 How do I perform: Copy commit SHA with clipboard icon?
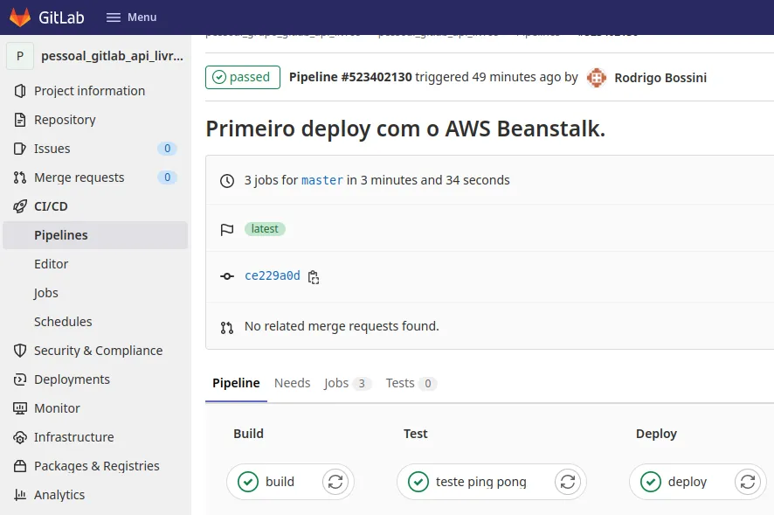pyautogui.click(x=314, y=277)
